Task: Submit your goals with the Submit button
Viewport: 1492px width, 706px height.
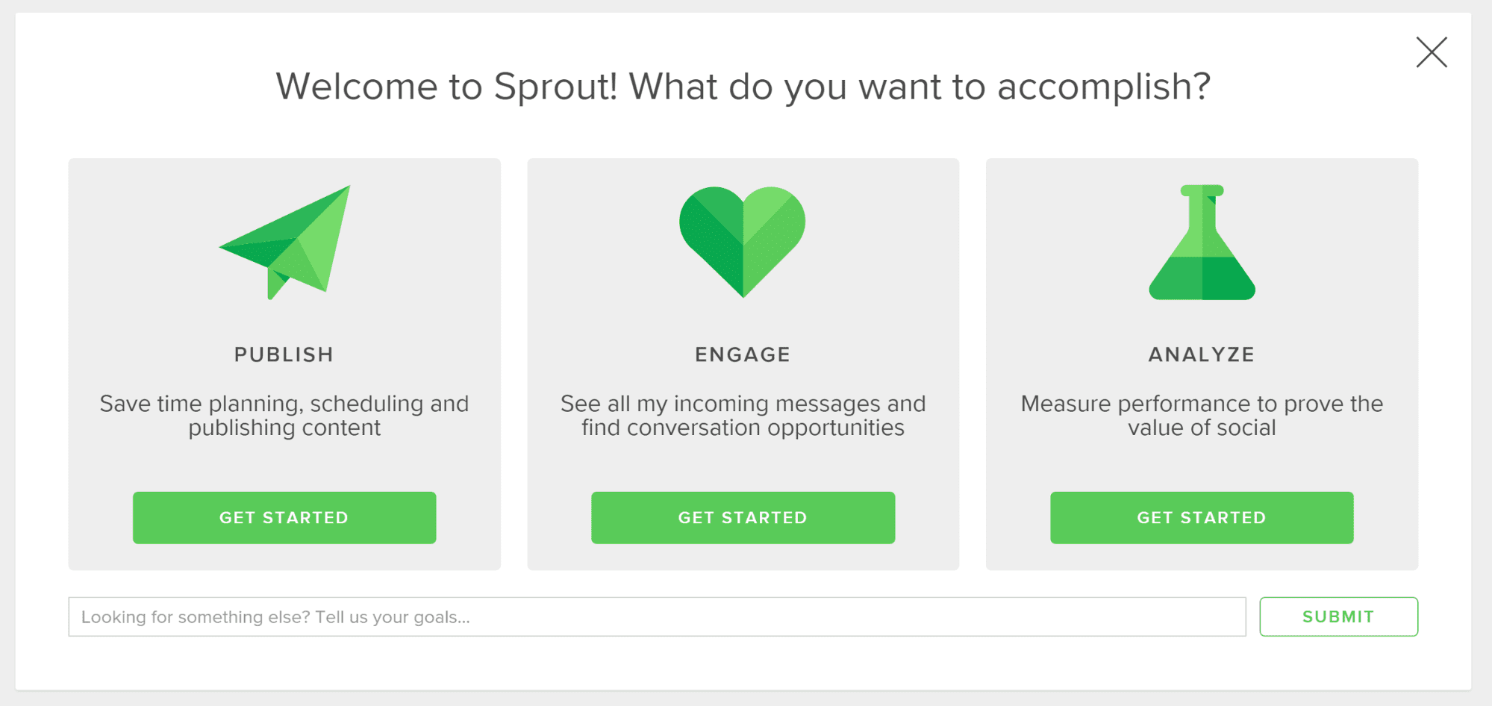Action: point(1338,616)
